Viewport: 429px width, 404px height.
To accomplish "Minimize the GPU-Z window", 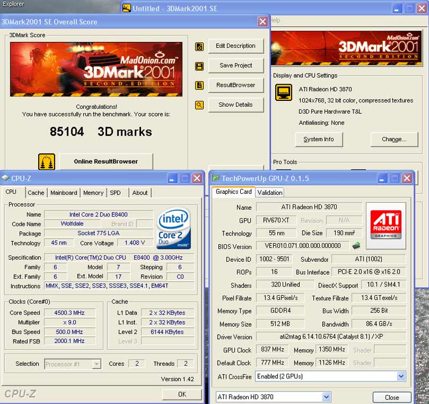I will click(382, 179).
